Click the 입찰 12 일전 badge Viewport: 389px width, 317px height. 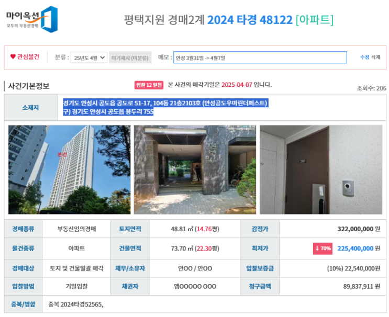click(149, 85)
